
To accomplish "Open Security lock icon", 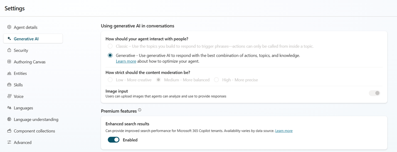I will tap(9, 50).
